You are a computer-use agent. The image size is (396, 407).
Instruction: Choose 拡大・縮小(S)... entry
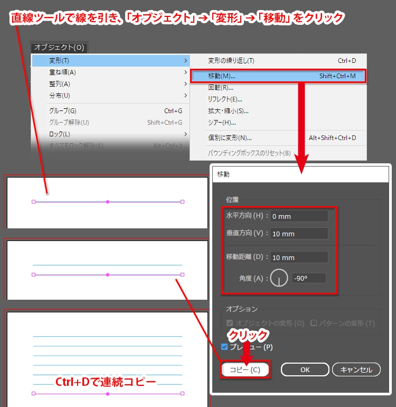pyautogui.click(x=278, y=111)
